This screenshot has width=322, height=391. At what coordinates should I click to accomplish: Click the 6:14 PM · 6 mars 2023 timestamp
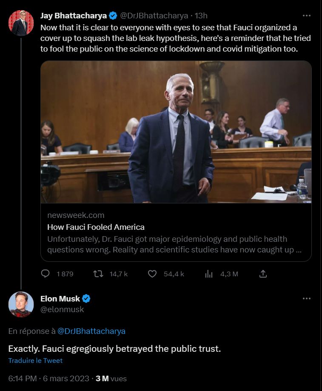pos(48,378)
